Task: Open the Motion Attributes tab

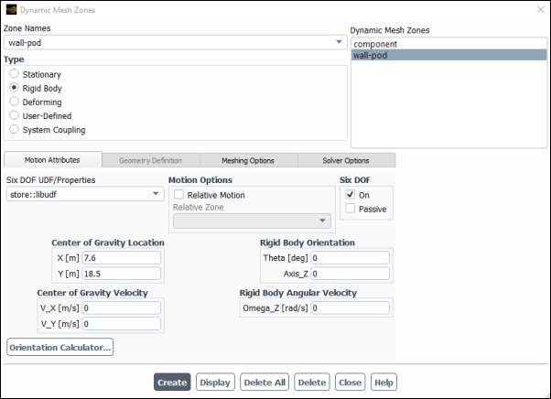Action: 53,161
